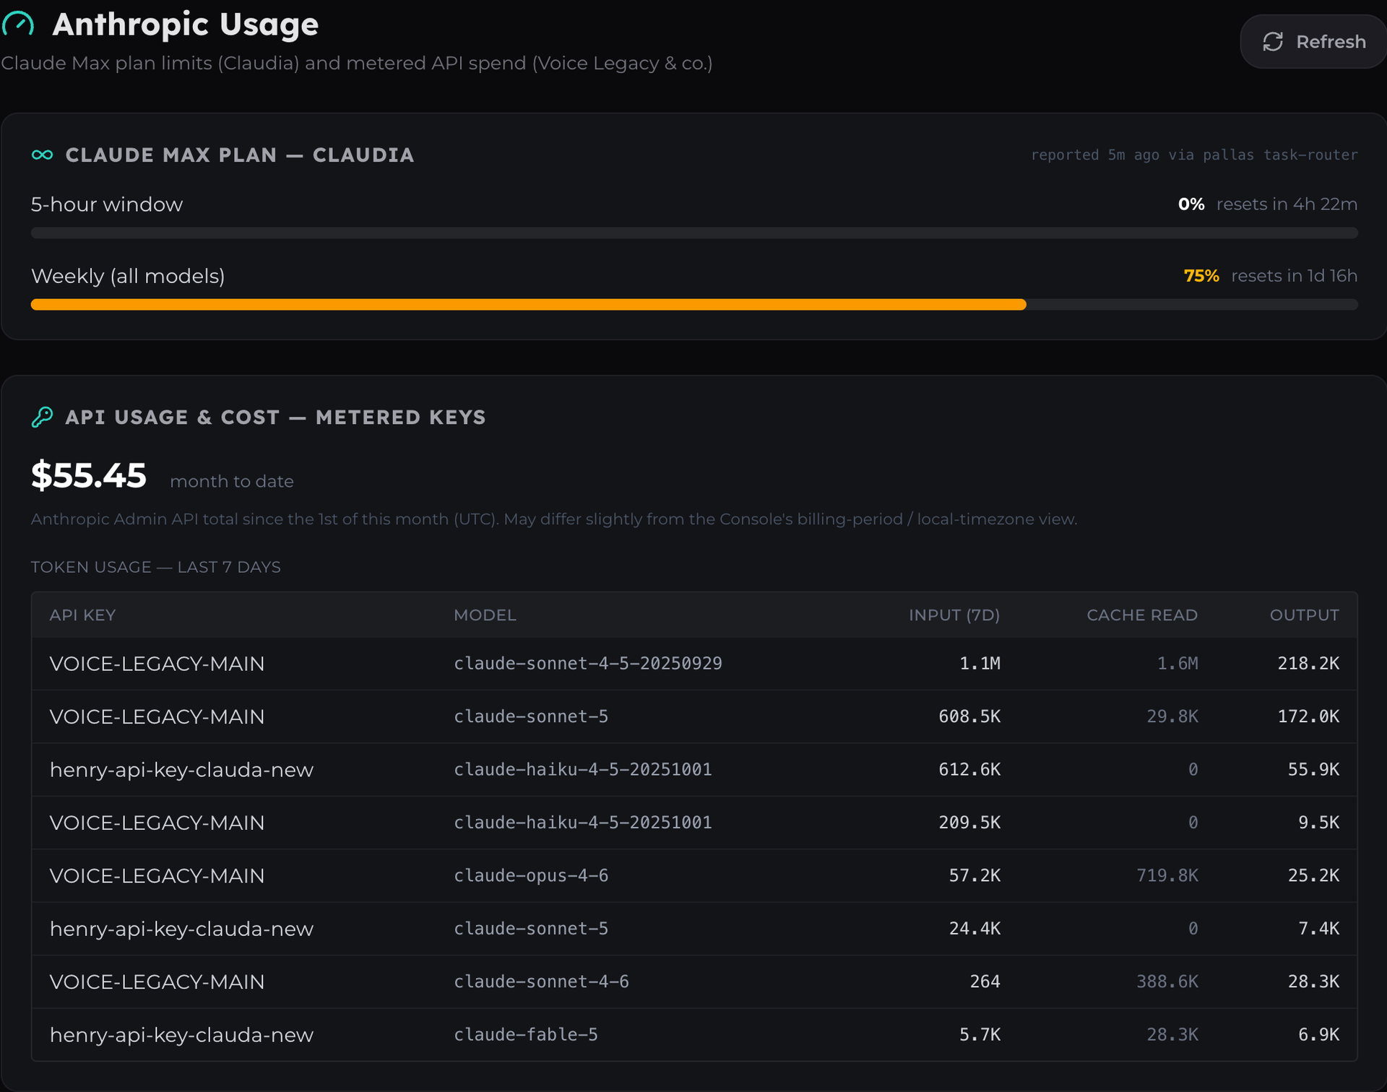Click the 75% weekly usage value

click(x=1201, y=276)
